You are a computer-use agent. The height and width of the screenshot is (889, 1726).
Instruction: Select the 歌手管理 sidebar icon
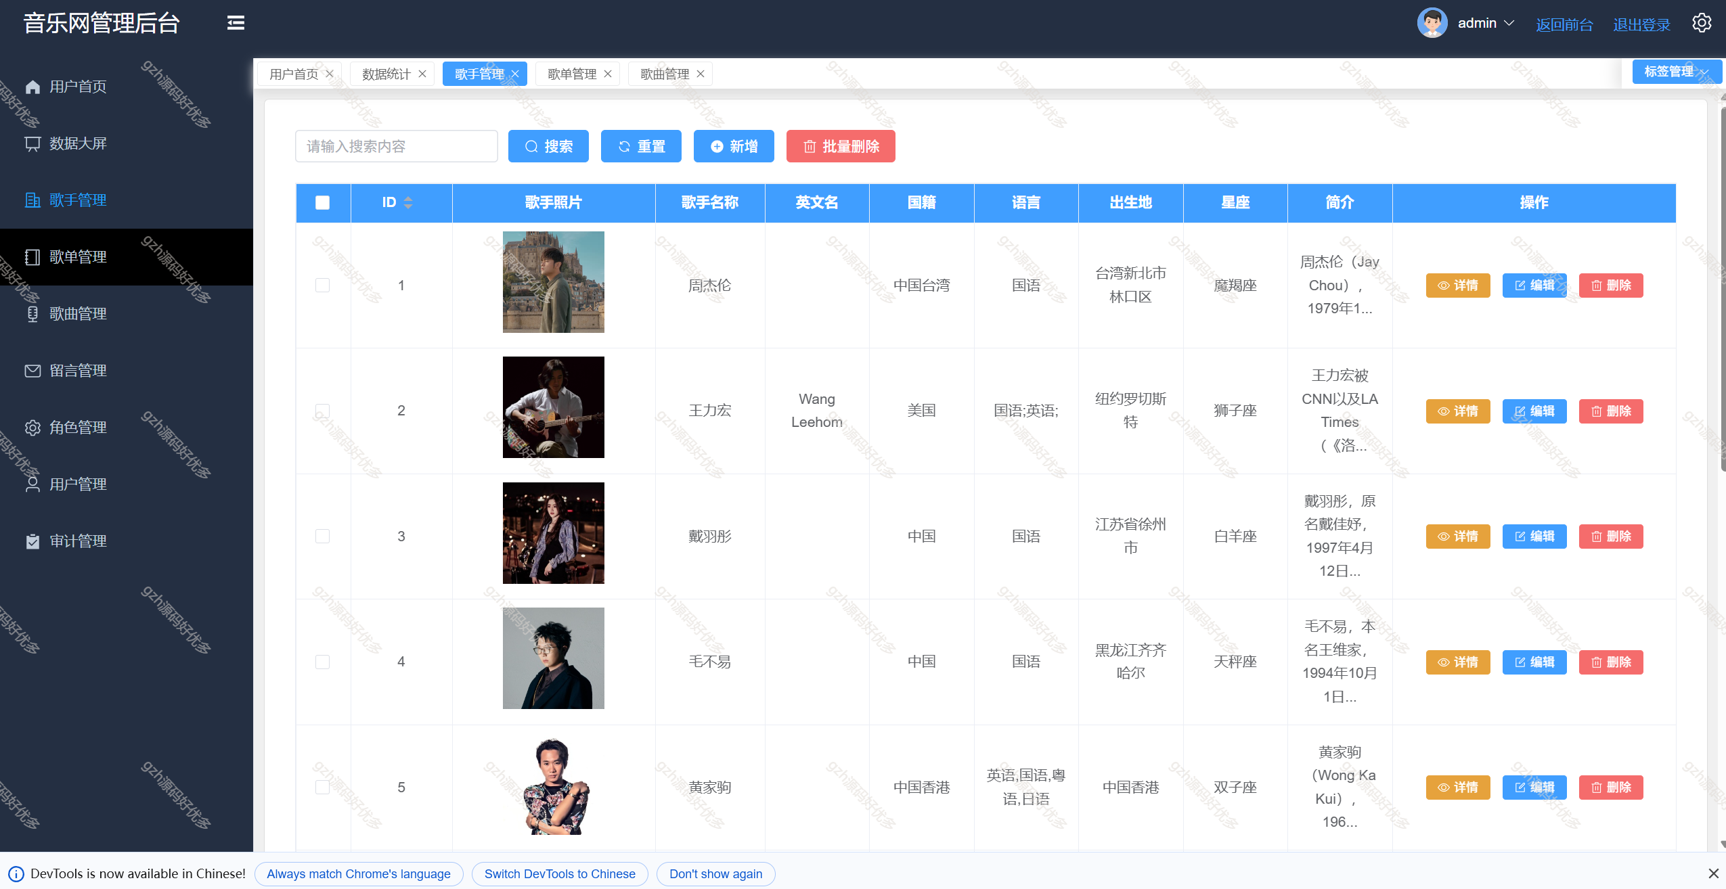(32, 200)
